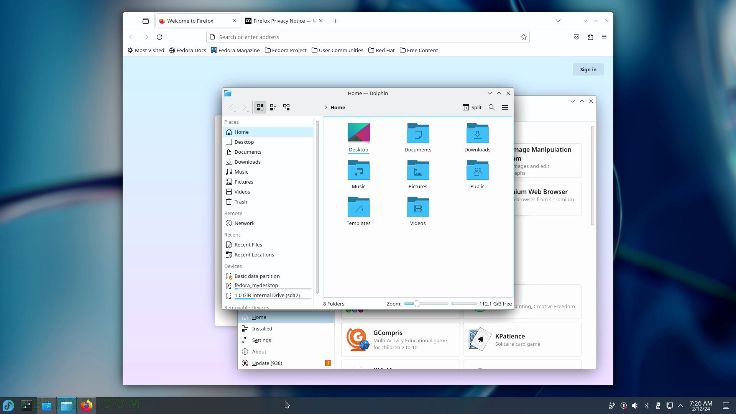The height and width of the screenshot is (414, 736).
Task: Open Fedora application launcher
Action: click(x=8, y=405)
